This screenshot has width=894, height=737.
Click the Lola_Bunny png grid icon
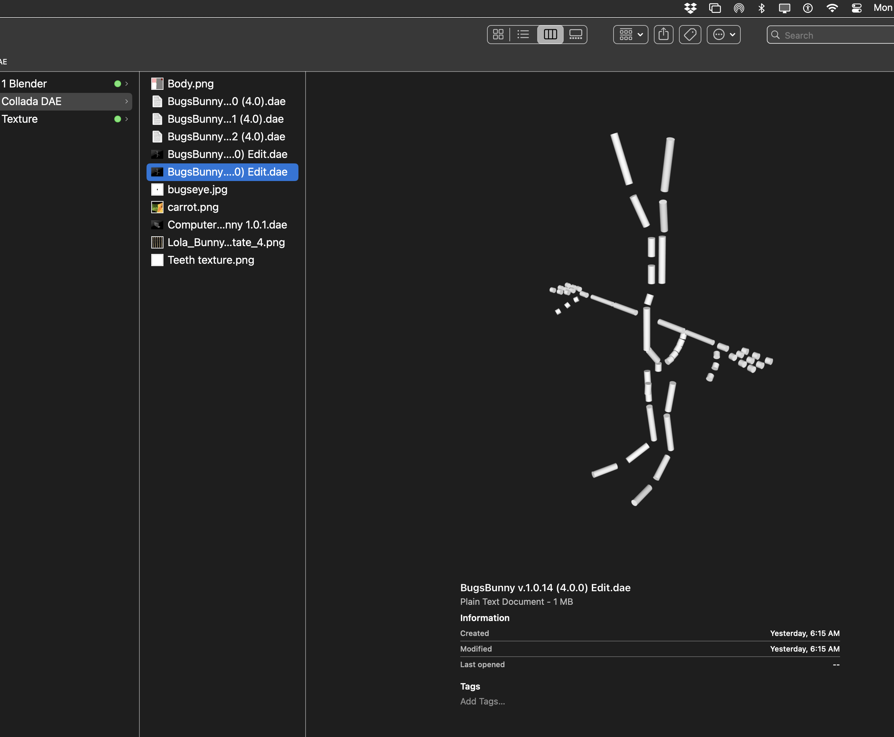(157, 242)
